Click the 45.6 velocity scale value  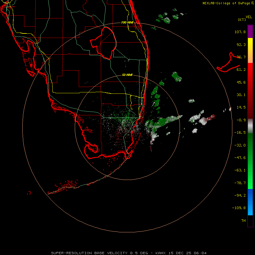241,82
